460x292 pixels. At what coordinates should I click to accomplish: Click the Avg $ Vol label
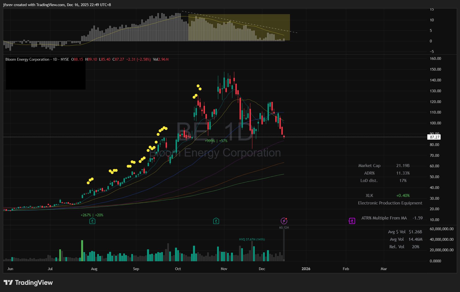point(397,232)
